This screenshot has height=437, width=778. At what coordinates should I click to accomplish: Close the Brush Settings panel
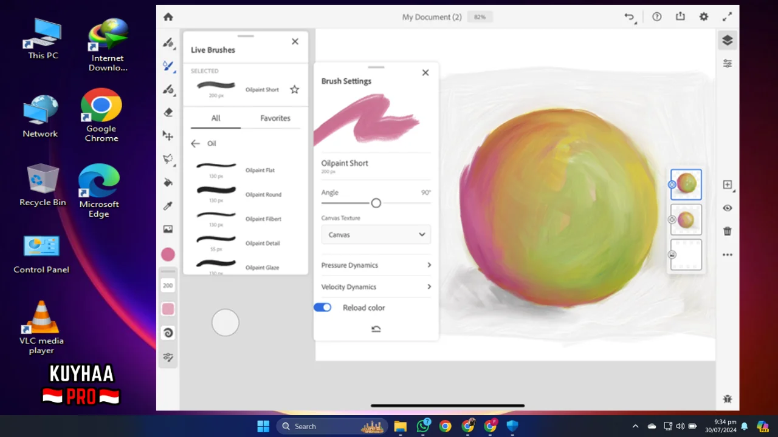tap(425, 72)
